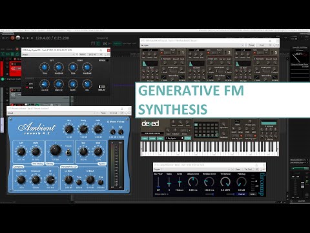This screenshot has width=310, height=233.
Task: Click the Bass Ratio damping knob
Action: [x=21, y=179]
